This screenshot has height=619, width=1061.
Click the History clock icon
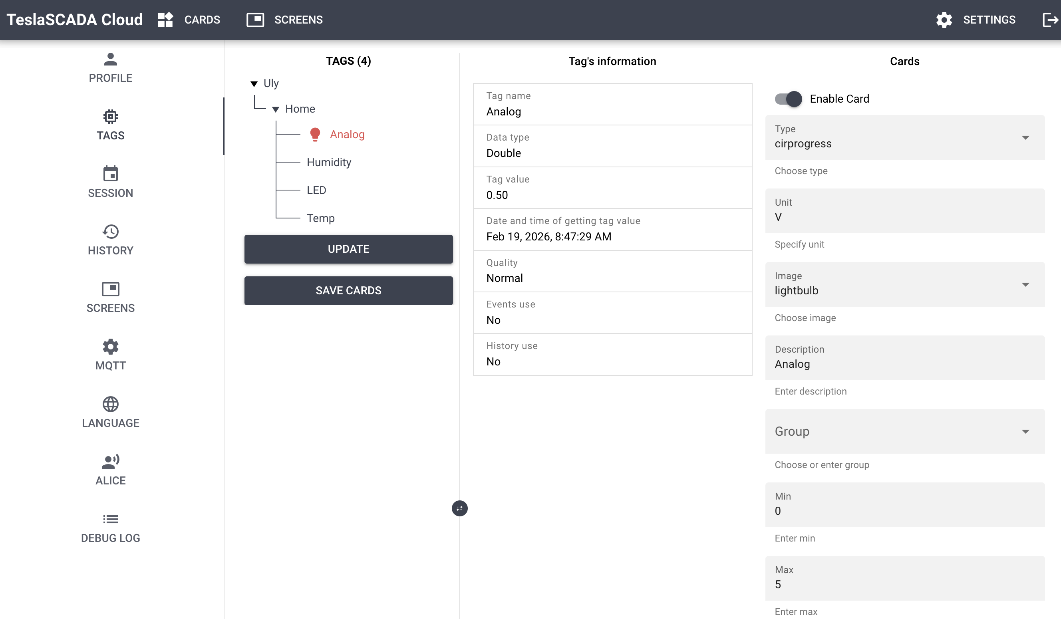[x=110, y=232]
